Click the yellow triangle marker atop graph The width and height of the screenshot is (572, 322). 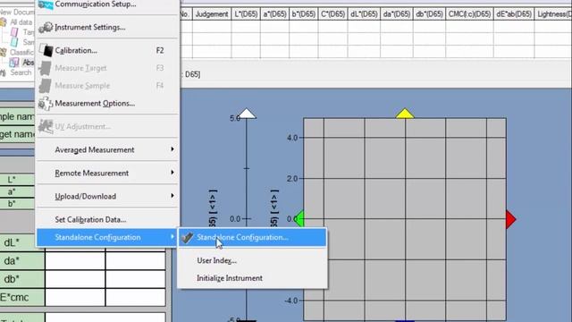coord(405,114)
